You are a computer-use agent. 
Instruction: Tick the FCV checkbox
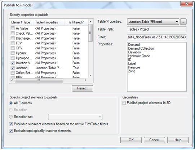13,43
